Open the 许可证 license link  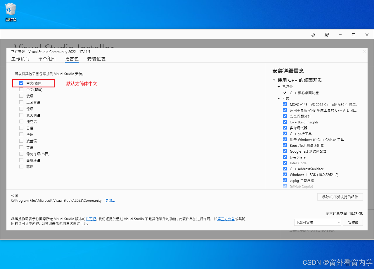91,219
